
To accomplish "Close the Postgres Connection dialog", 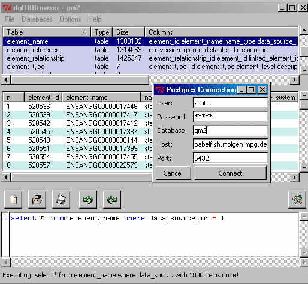I will [x=262, y=90].
